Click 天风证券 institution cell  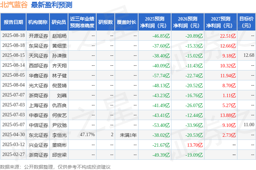pyautogui.click(x=38, y=56)
